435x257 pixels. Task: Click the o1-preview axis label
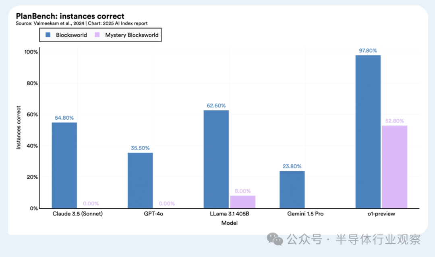click(x=381, y=214)
